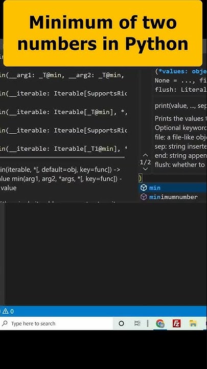Open File Explorer from the taskbar

coord(193,323)
